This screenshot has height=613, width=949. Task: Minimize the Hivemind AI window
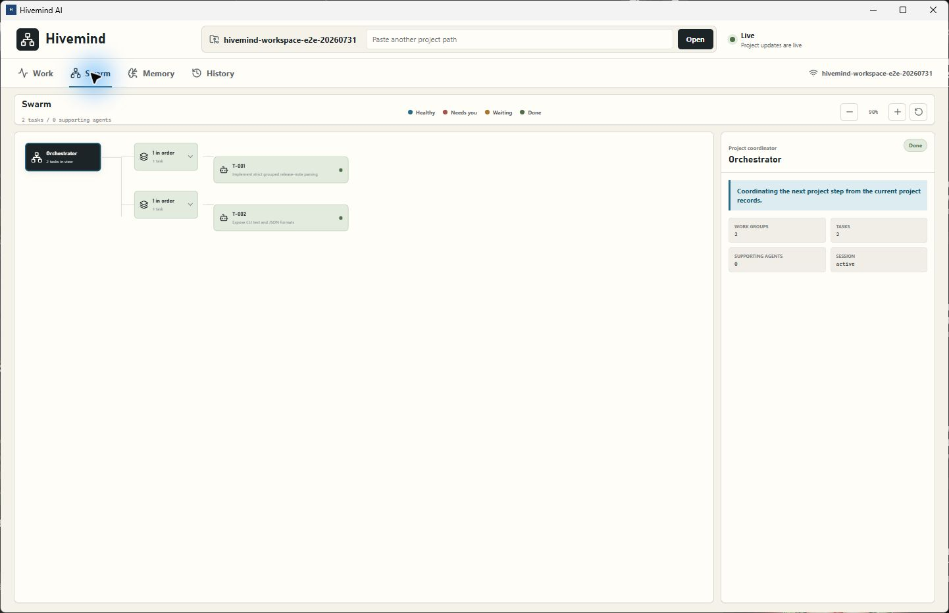873,10
